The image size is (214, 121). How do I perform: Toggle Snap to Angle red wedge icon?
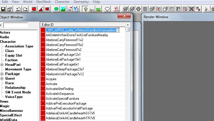41,9
